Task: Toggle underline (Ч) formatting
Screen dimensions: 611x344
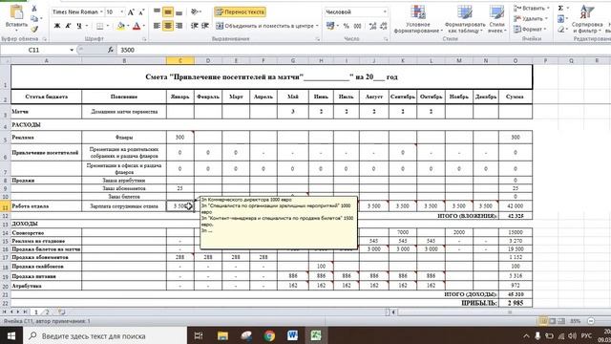Action: pyautogui.click(x=79, y=26)
